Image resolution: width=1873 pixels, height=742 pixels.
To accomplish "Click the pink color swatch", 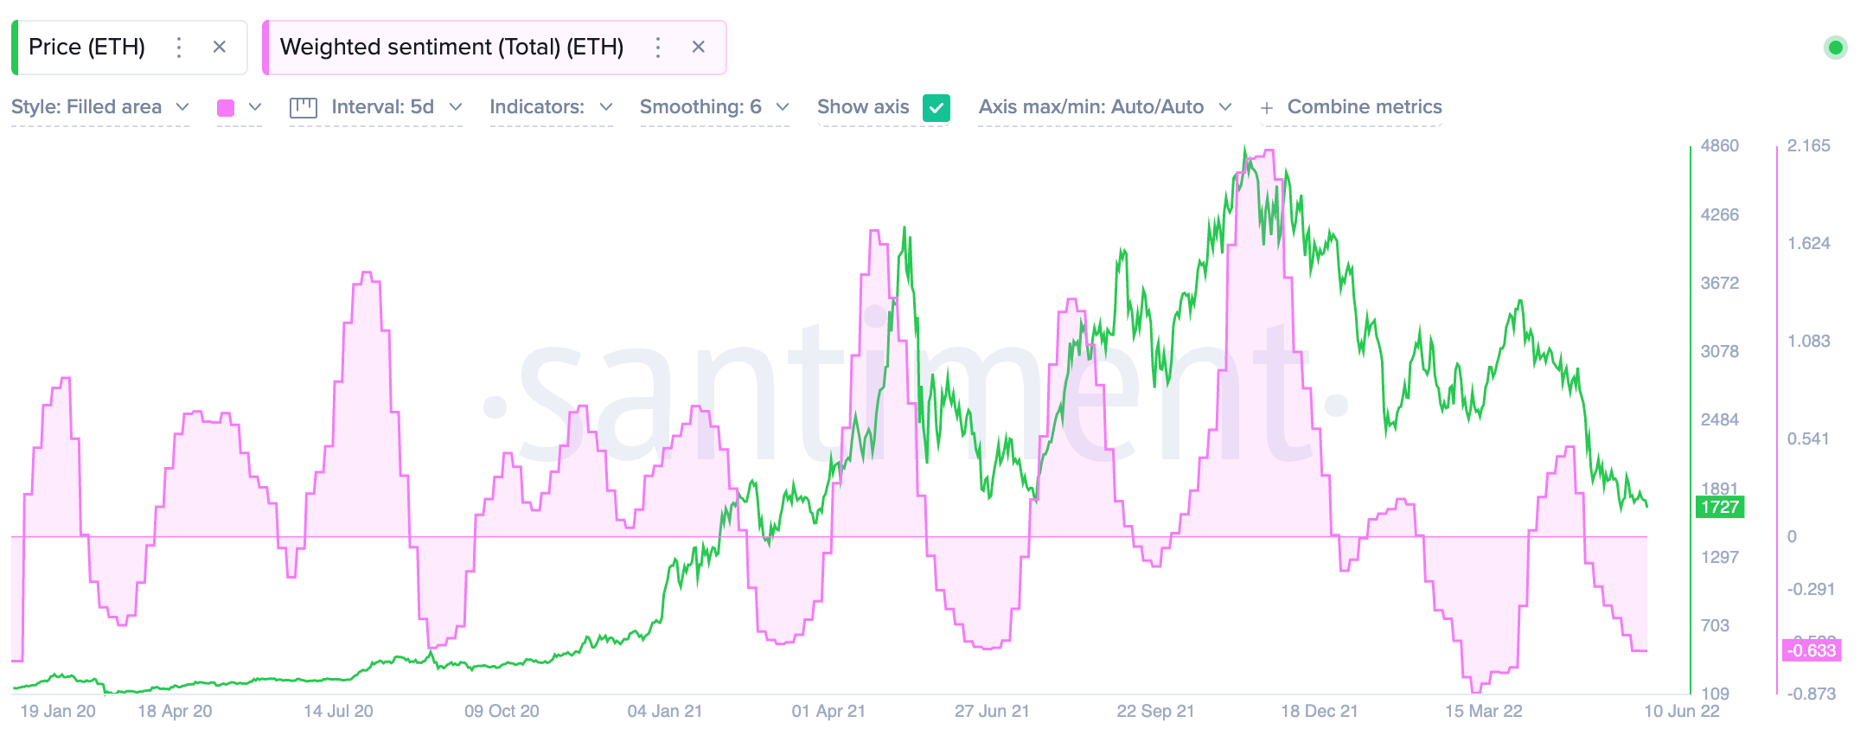I will [x=226, y=108].
